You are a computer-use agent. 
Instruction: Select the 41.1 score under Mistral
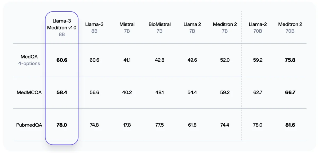127,60
